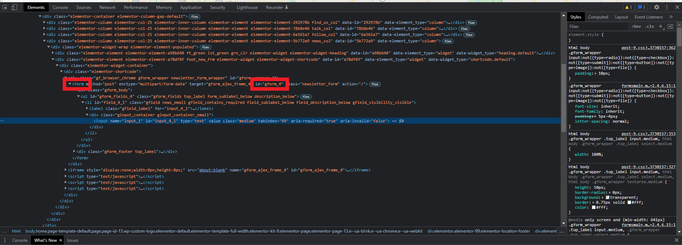Click the Styles Filter input field
This screenshot has width=682, height=245.
pyautogui.click(x=598, y=26)
